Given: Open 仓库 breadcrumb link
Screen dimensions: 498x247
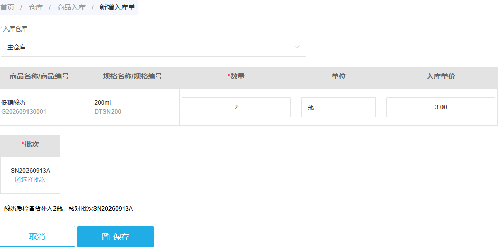Looking at the screenshot, I should click(x=36, y=7).
